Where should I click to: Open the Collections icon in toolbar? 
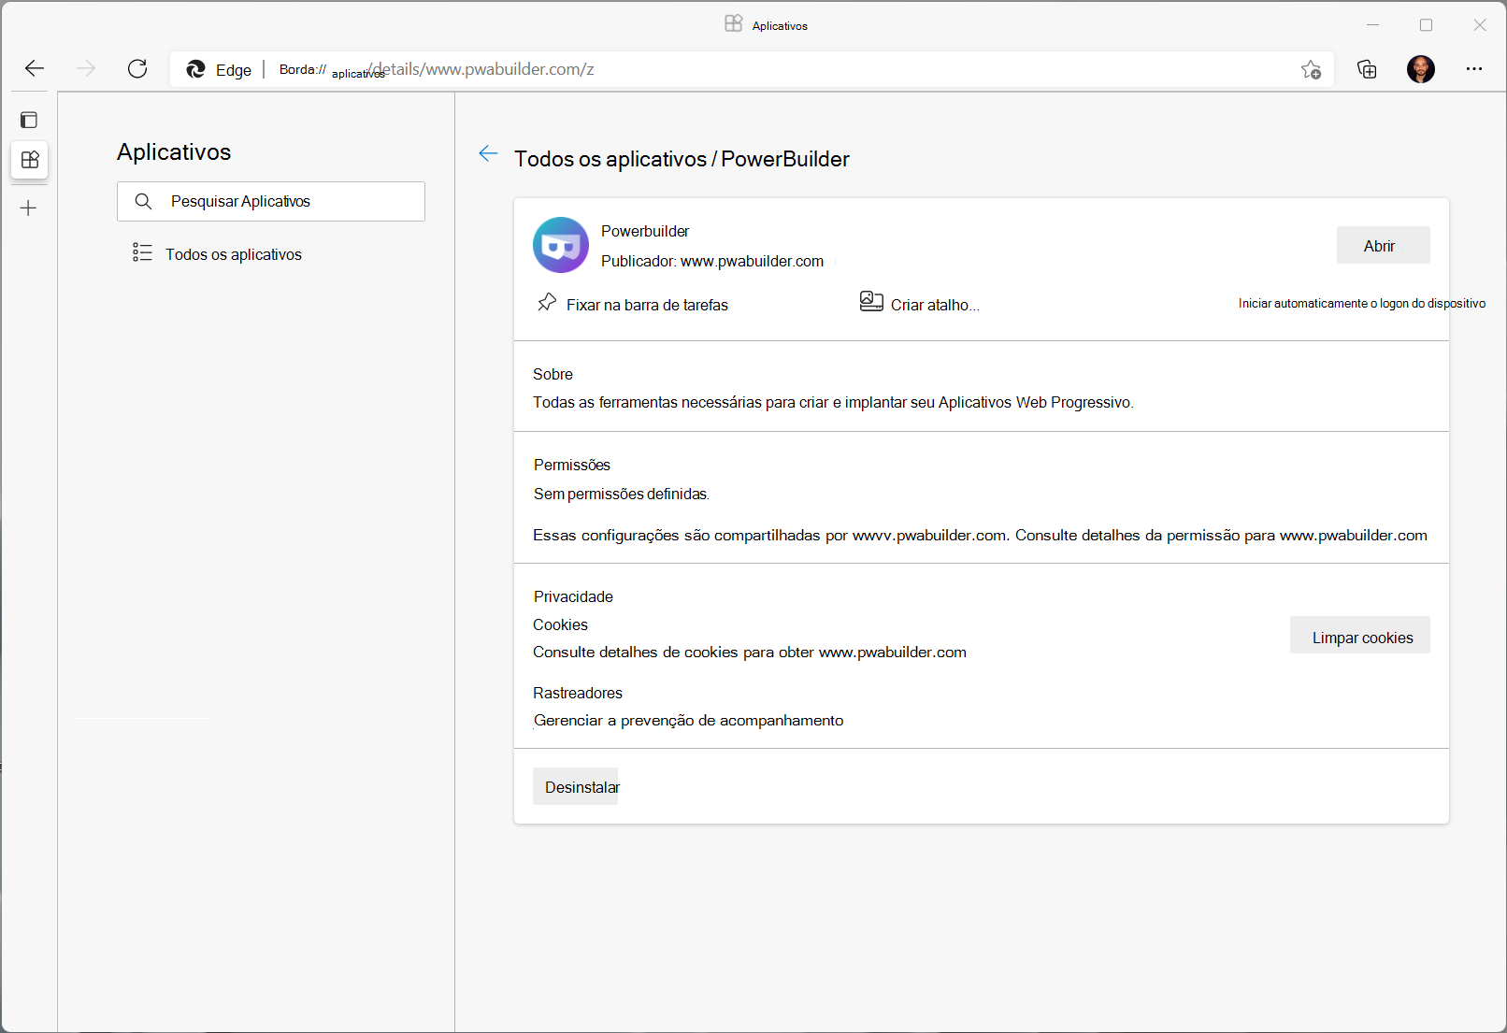click(1367, 69)
